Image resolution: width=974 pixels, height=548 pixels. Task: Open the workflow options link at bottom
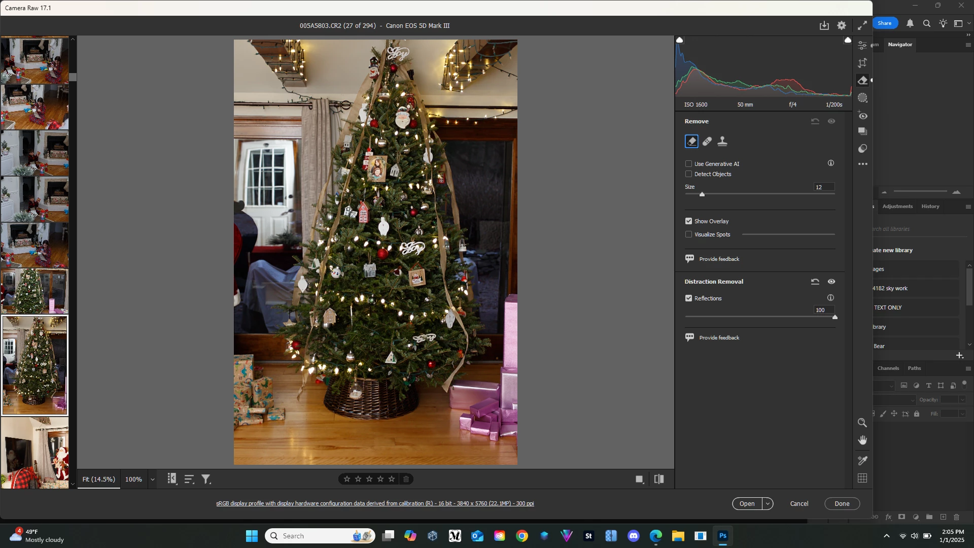tap(375, 504)
